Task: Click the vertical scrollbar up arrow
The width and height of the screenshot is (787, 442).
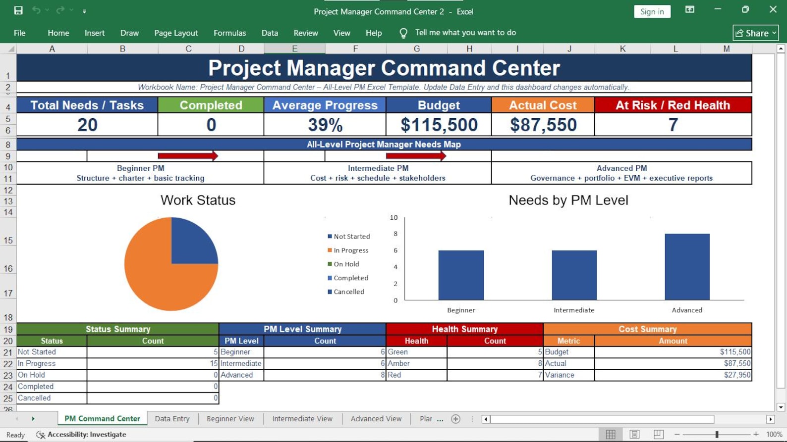Action: [x=781, y=49]
